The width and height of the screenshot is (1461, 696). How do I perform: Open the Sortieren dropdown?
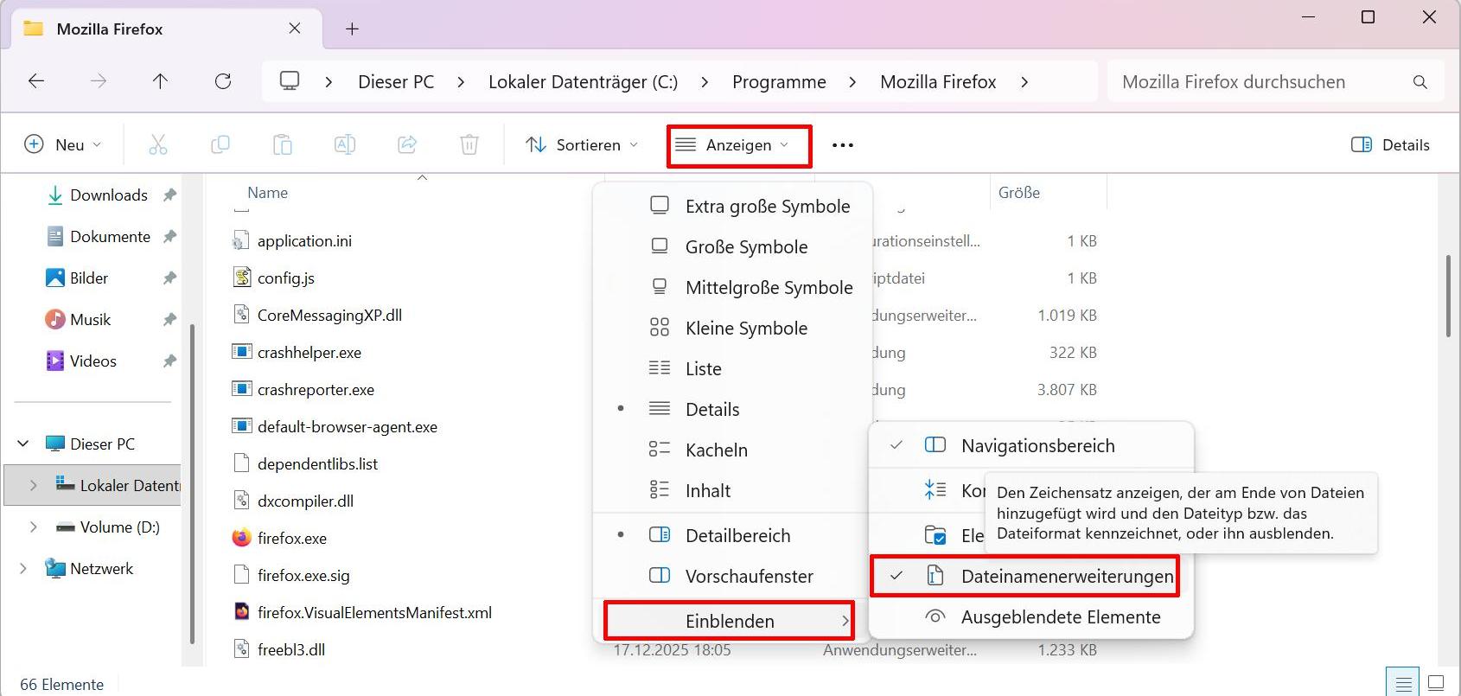tap(582, 144)
